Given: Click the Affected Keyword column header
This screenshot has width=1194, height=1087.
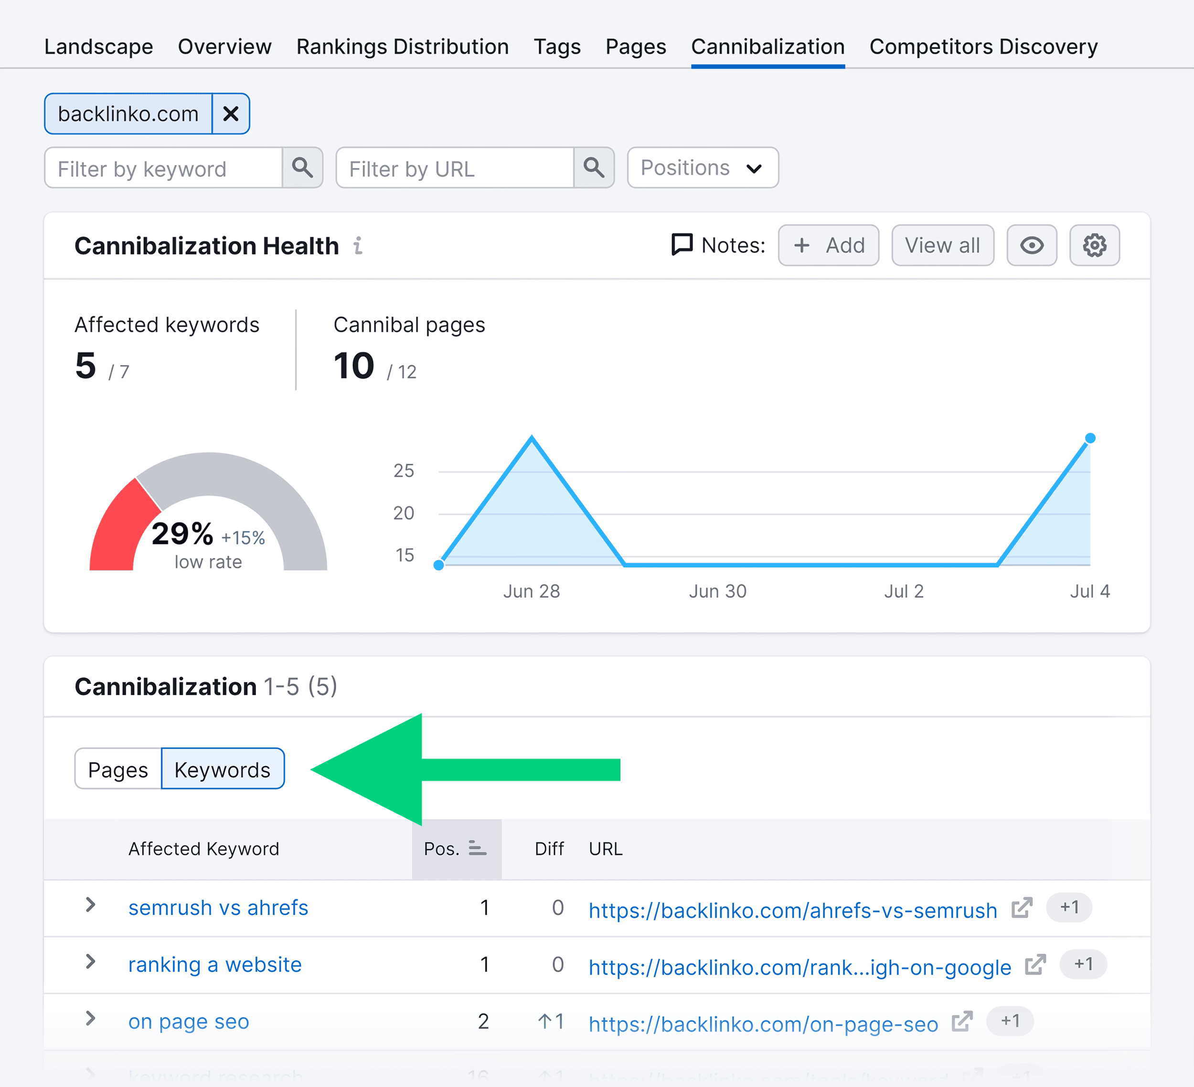Looking at the screenshot, I should coord(204,848).
